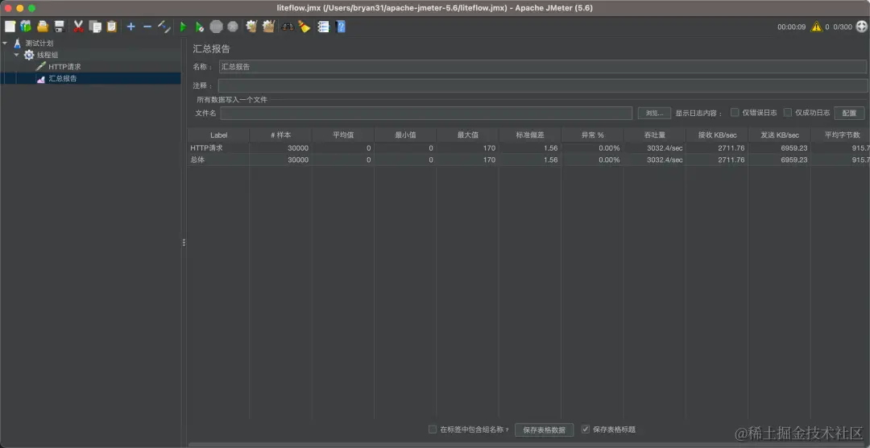This screenshot has width=870, height=448.
Task: Copy the selected element via toolbar
Action: point(95,26)
